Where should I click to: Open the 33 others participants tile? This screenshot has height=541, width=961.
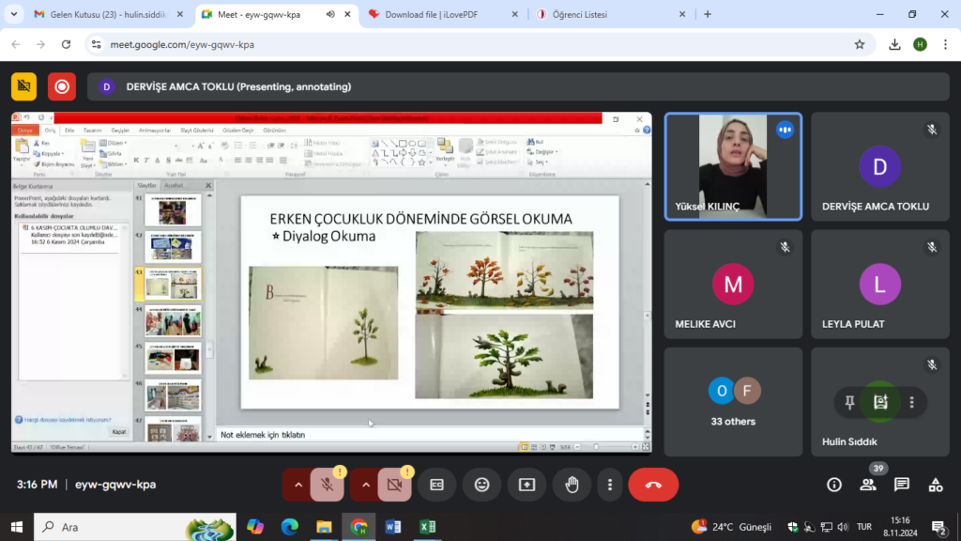[733, 402]
